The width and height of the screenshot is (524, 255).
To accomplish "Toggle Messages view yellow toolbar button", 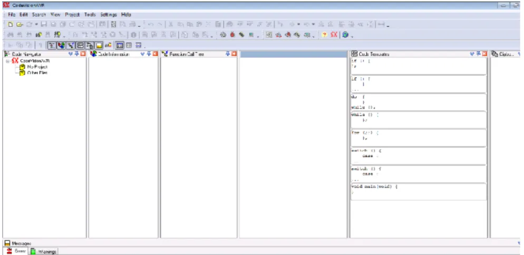I will (99, 45).
